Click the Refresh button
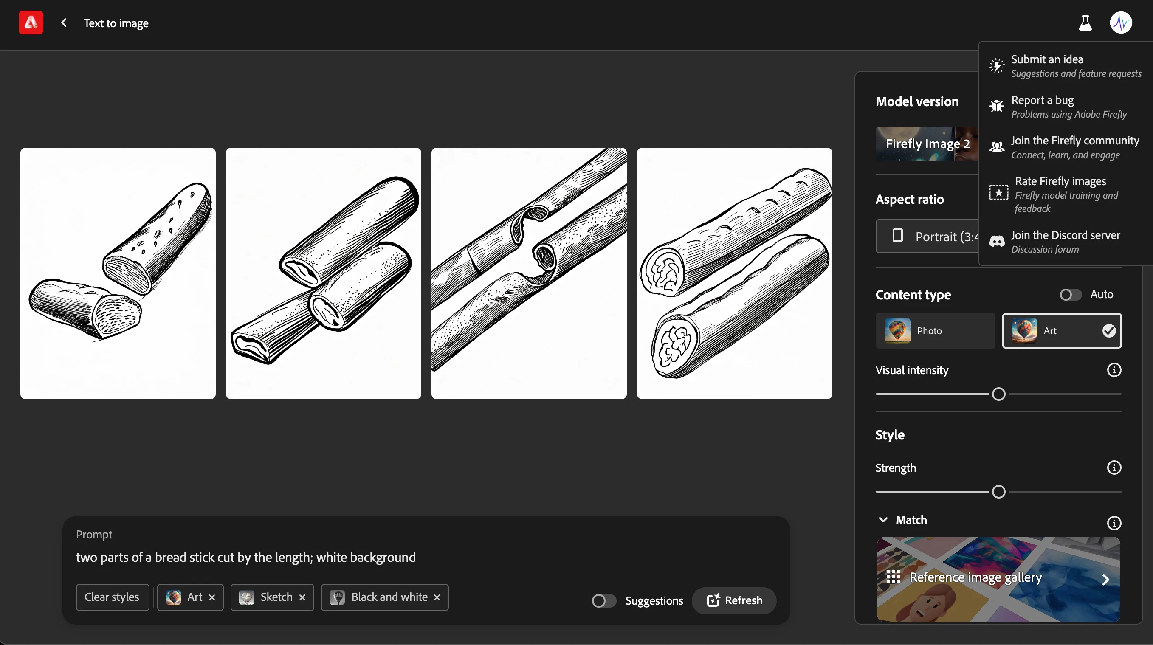 point(734,600)
